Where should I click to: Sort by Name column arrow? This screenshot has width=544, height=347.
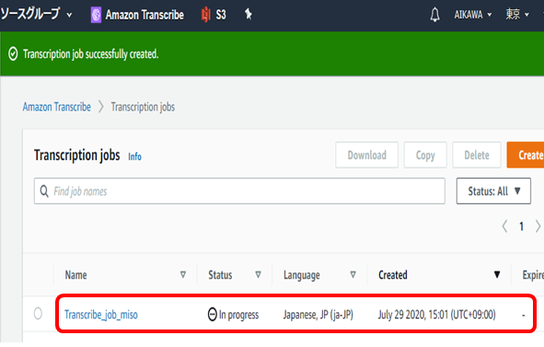183,275
